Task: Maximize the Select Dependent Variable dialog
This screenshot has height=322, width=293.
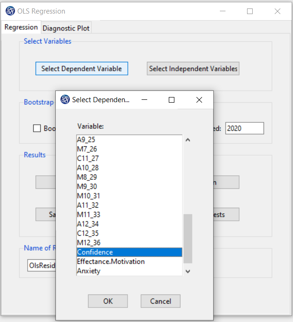Action: point(172,100)
